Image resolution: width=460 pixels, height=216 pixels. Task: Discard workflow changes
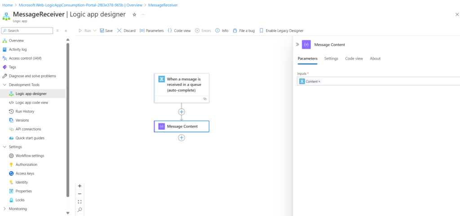(126, 31)
